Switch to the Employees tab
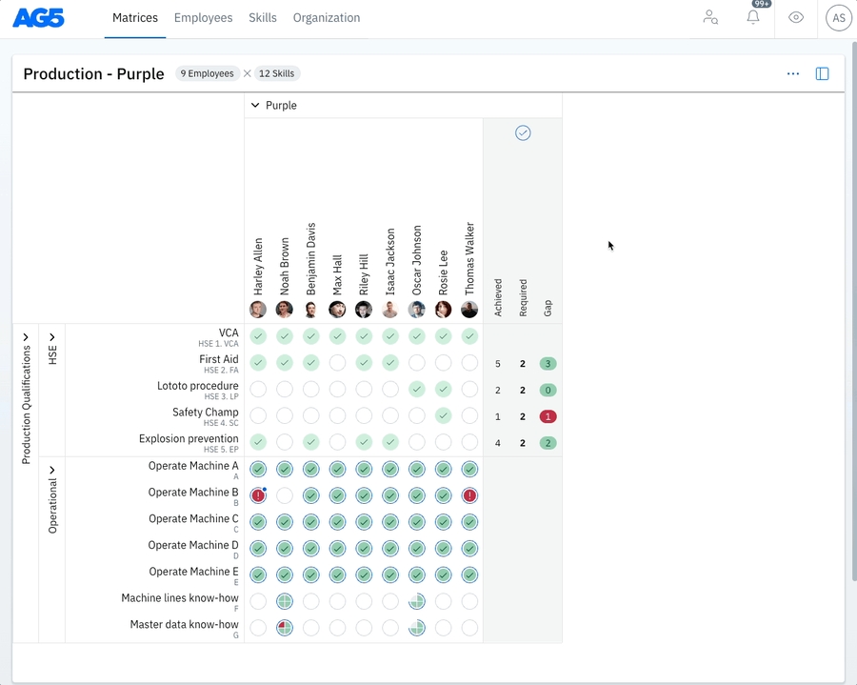 tap(203, 18)
